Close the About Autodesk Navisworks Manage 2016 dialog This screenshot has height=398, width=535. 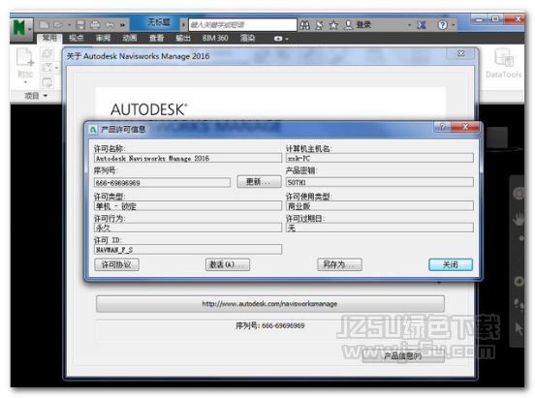click(460, 53)
